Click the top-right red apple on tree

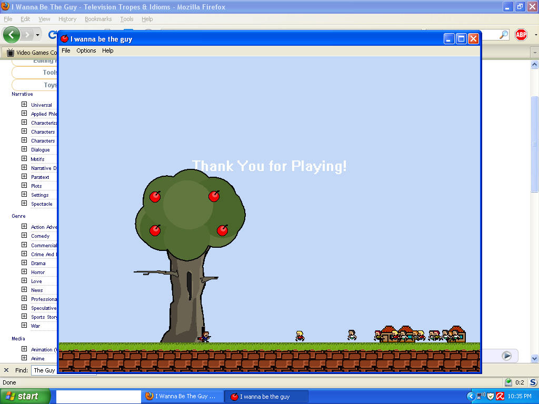(x=214, y=196)
